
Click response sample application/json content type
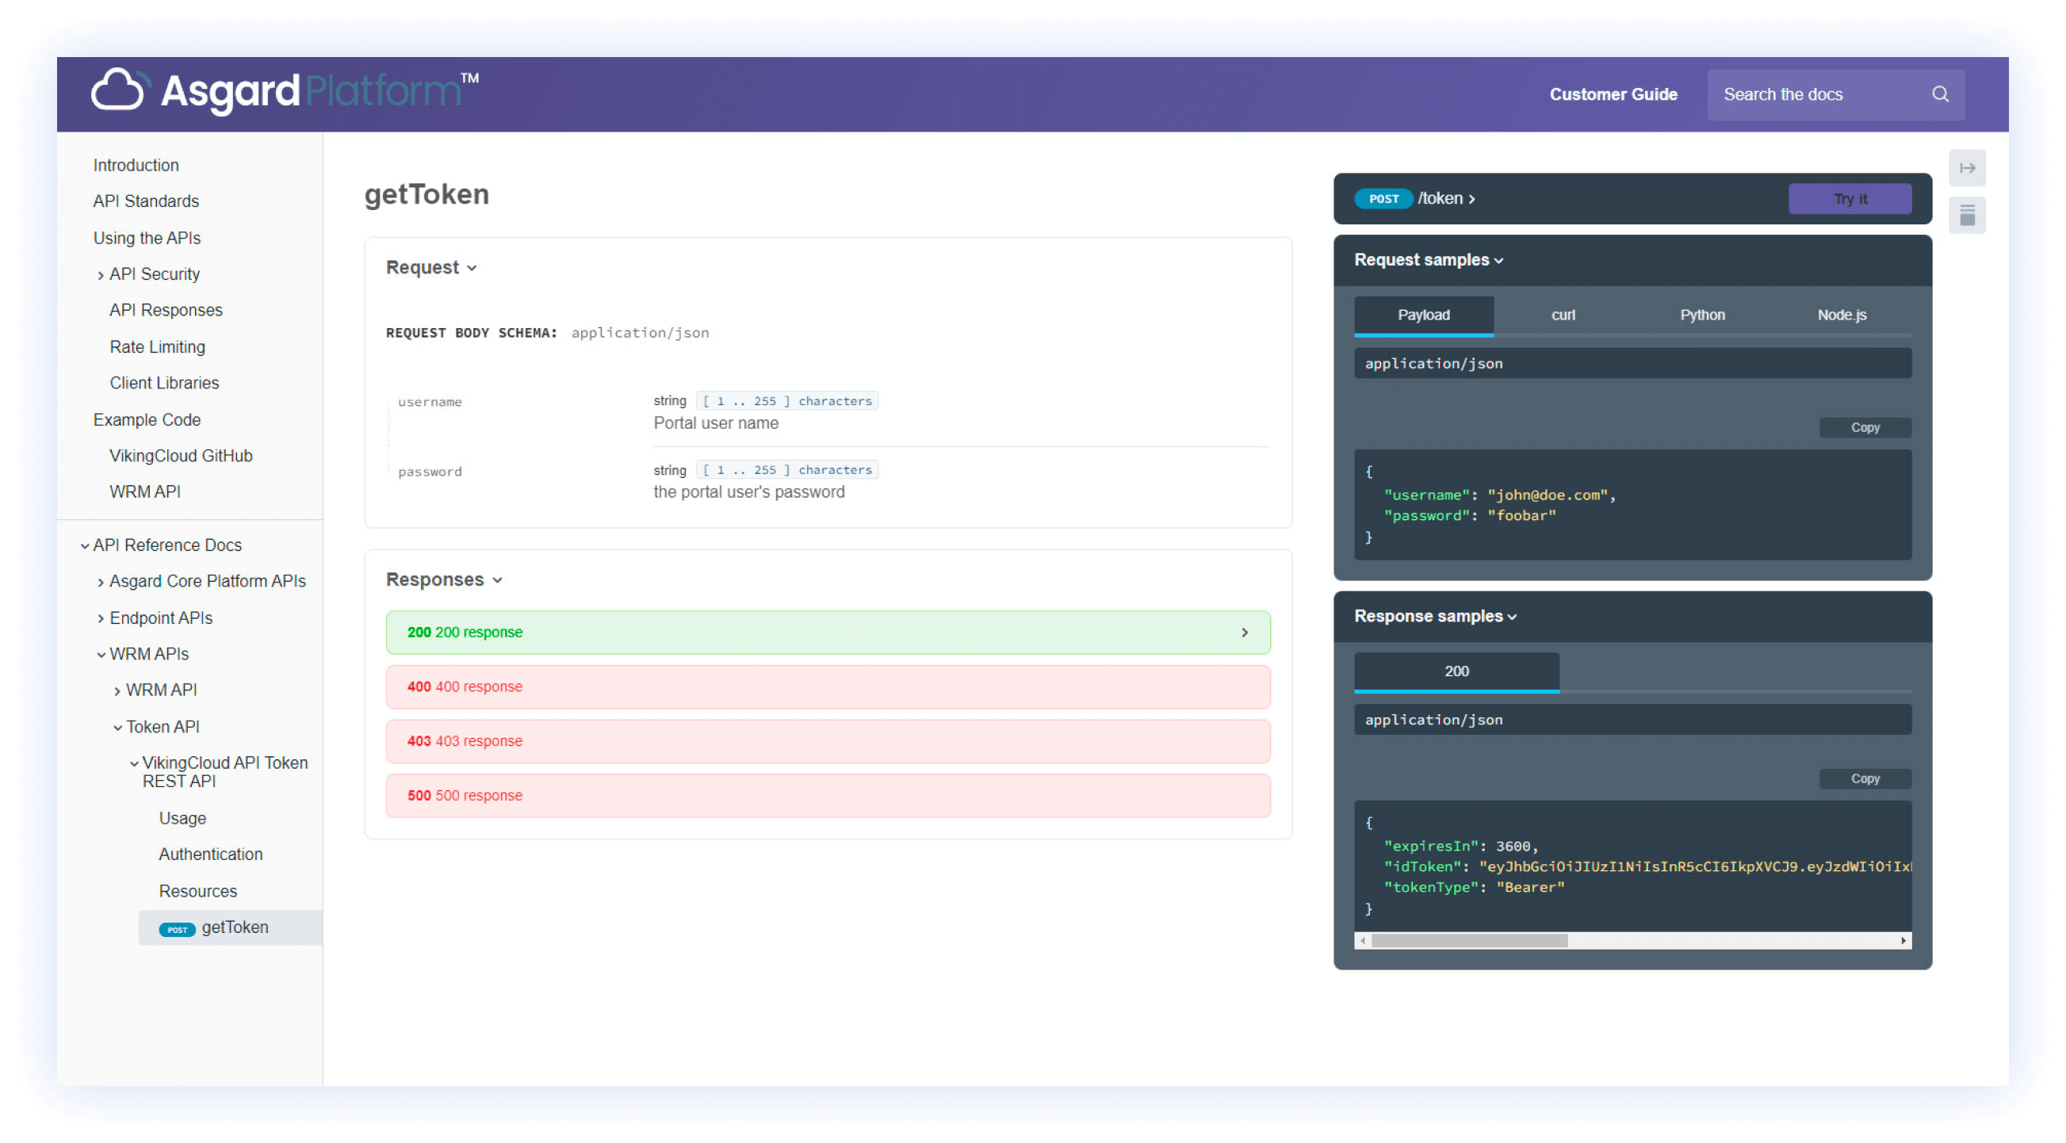pyautogui.click(x=1632, y=720)
